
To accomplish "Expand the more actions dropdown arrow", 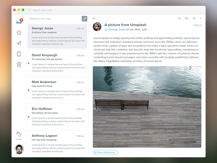I will (x=200, y=18).
